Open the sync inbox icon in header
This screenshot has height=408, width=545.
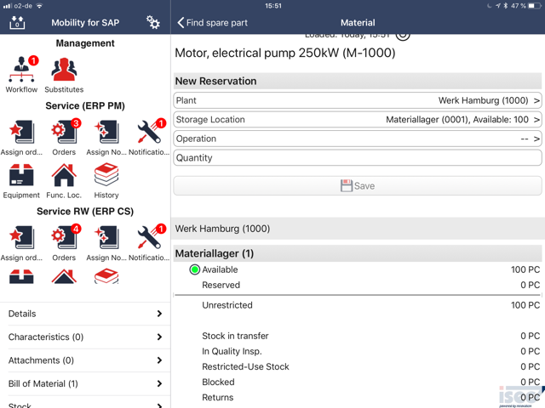point(17,23)
